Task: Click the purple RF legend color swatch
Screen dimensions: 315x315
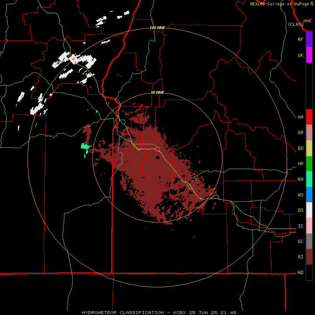Action: (309, 39)
